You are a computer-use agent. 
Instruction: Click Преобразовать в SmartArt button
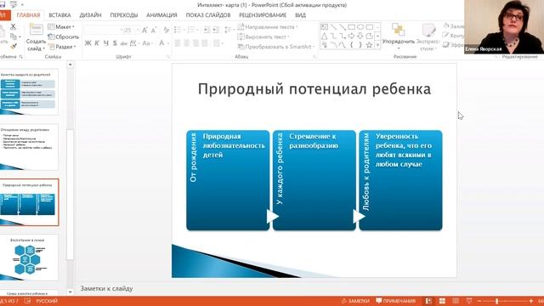(275, 47)
